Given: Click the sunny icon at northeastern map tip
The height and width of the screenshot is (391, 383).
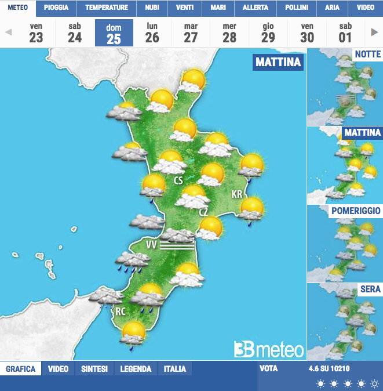Looking at the screenshot, I should tap(192, 81).
